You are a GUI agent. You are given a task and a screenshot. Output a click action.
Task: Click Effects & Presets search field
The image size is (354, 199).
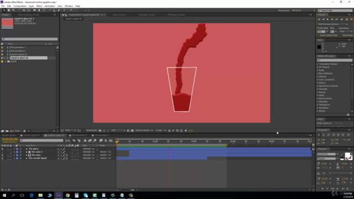point(335,60)
